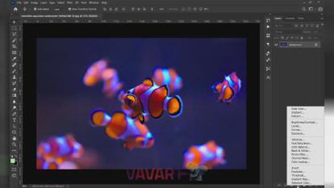
Task: Toggle the Auto-Select checkbox
Action: point(35,9)
